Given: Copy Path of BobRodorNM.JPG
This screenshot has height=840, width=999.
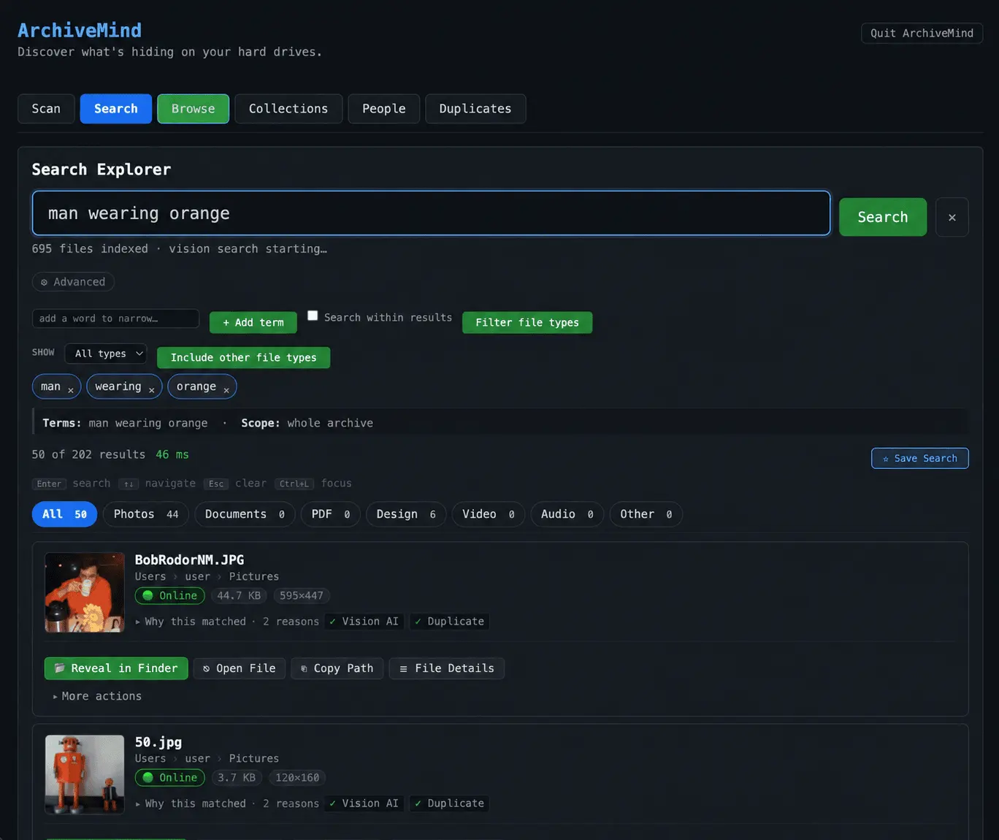Looking at the screenshot, I should [x=337, y=668].
